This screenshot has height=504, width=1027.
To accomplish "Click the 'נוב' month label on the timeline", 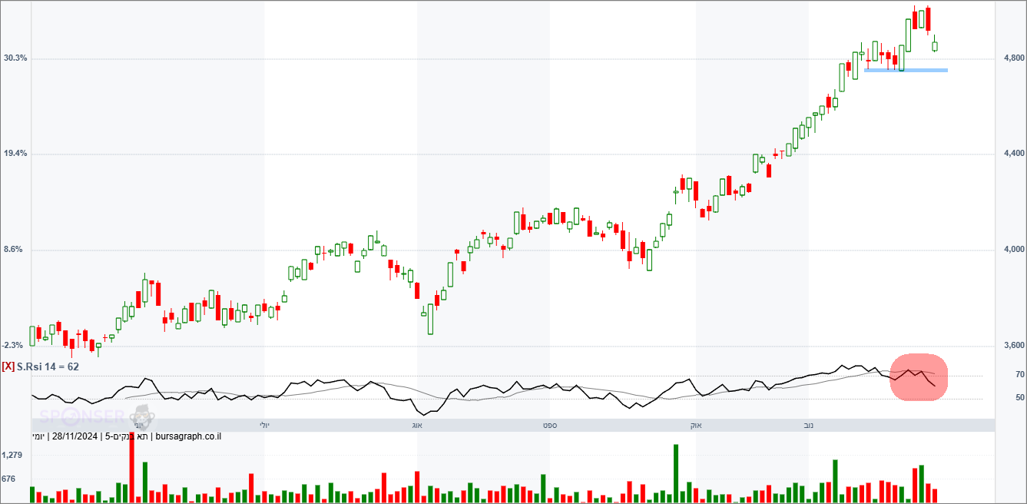I will click(809, 425).
